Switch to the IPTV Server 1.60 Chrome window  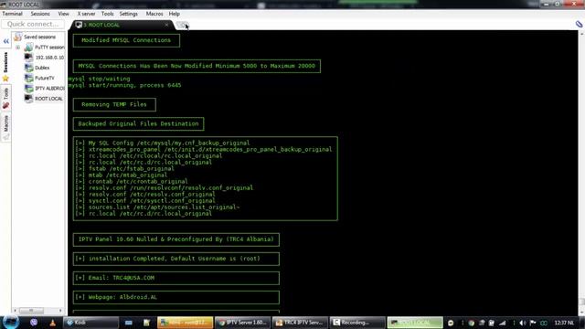(242, 323)
